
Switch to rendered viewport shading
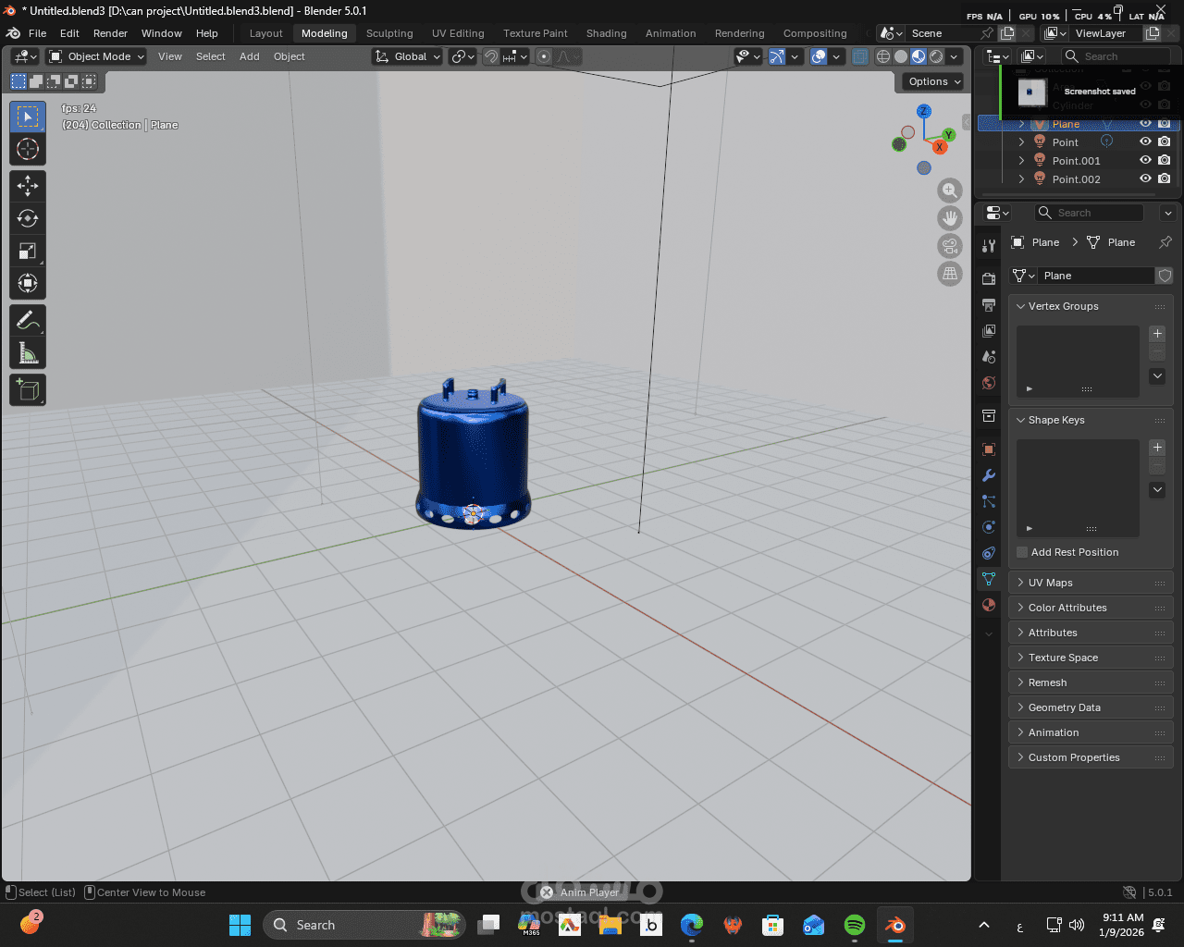tap(936, 56)
